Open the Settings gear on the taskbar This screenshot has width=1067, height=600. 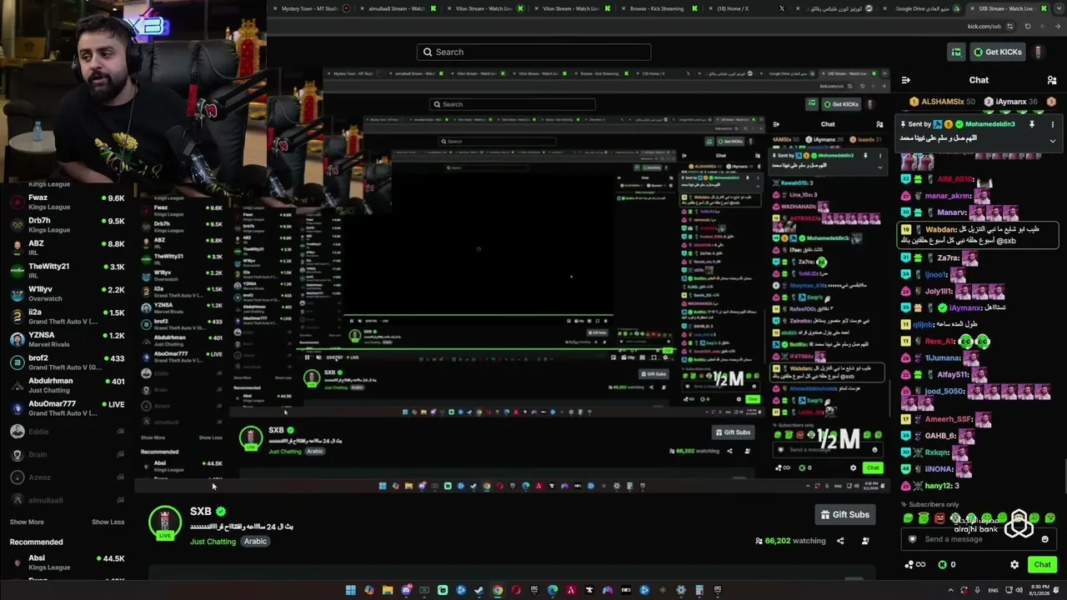point(681,591)
